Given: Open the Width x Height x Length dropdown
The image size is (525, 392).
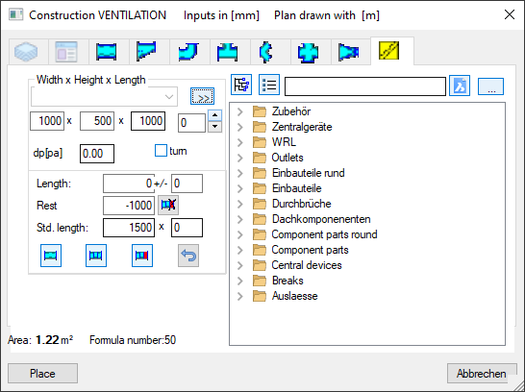Looking at the screenshot, I should click(x=104, y=97).
